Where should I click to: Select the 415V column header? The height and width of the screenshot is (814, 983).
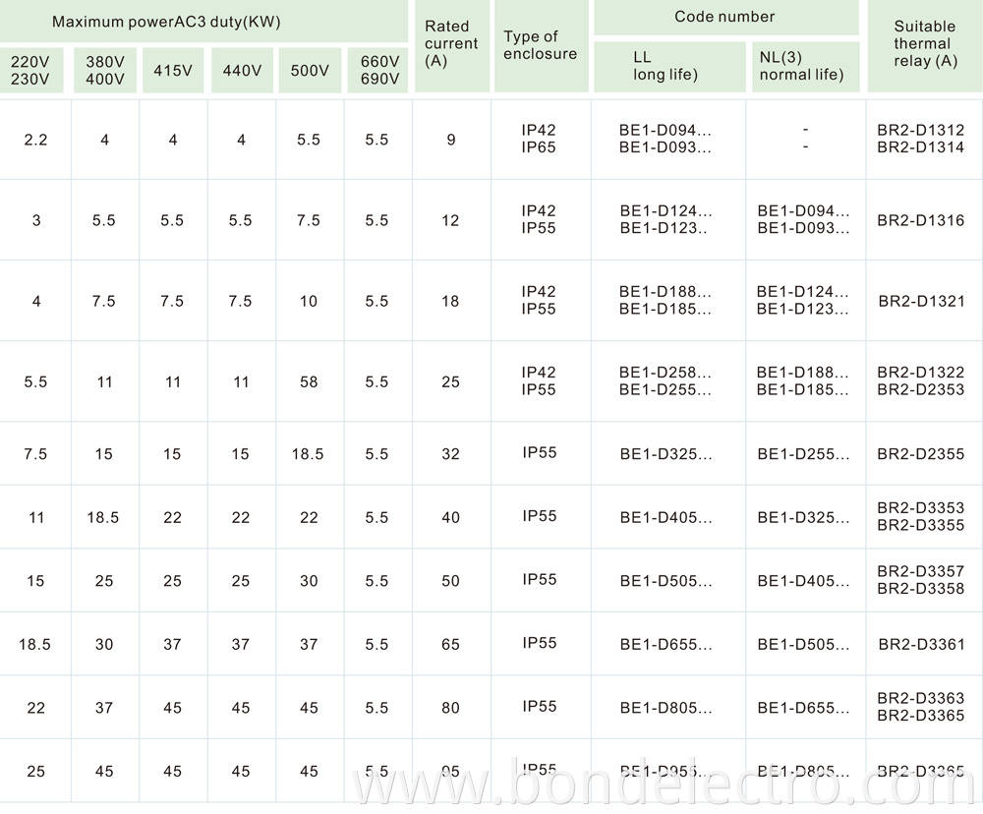[173, 70]
